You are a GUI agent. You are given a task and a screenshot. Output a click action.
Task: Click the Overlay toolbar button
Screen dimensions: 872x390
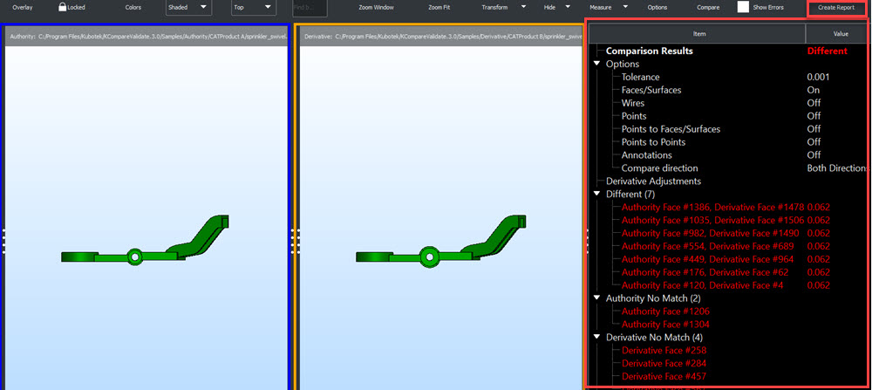pos(23,7)
